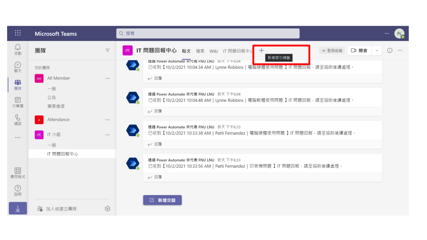Start a meeting with 開會 button
The width and height of the screenshot is (427, 240).
click(x=359, y=50)
